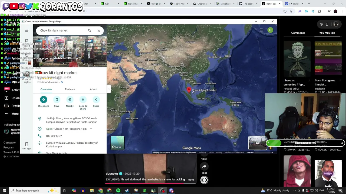Click the cbsnews account name
The height and width of the screenshot is (194, 346).
pos(112,174)
